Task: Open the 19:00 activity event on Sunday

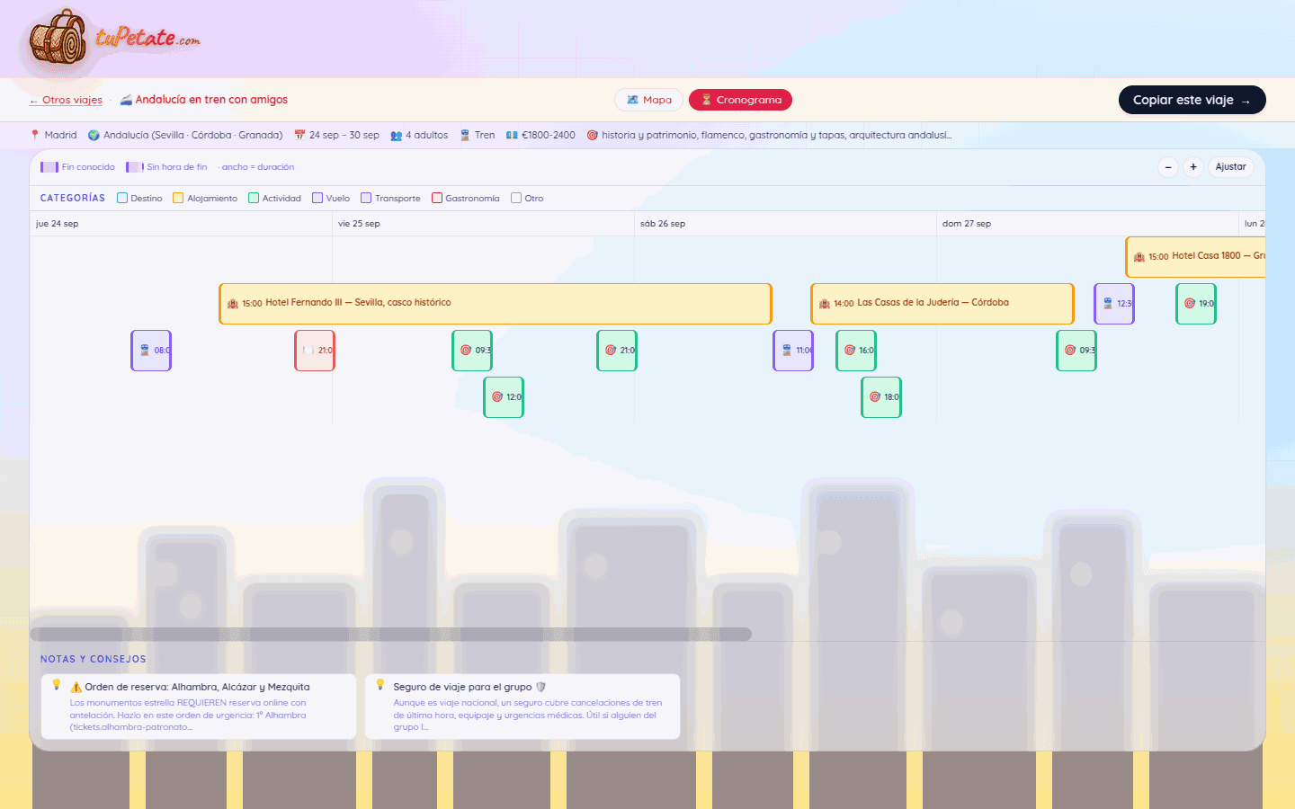Action: coord(1196,304)
